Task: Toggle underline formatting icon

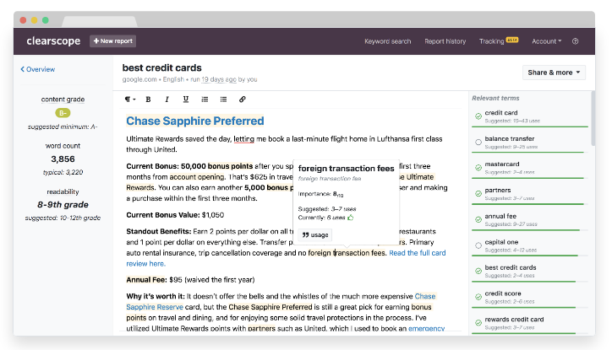Action: tap(186, 100)
